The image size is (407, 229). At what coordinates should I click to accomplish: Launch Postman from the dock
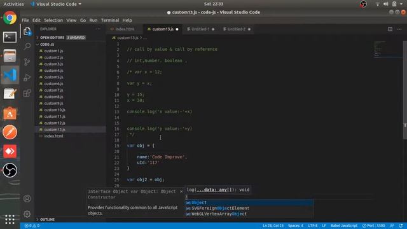10,132
